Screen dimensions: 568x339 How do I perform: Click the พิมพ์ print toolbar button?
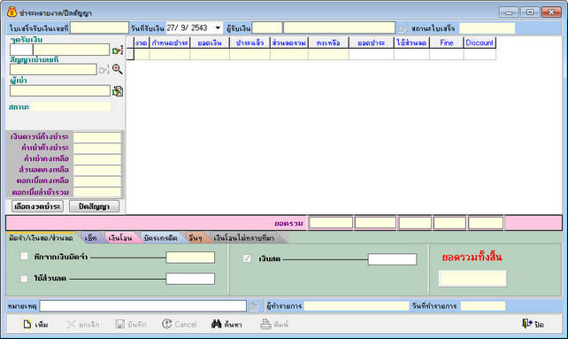(274, 324)
